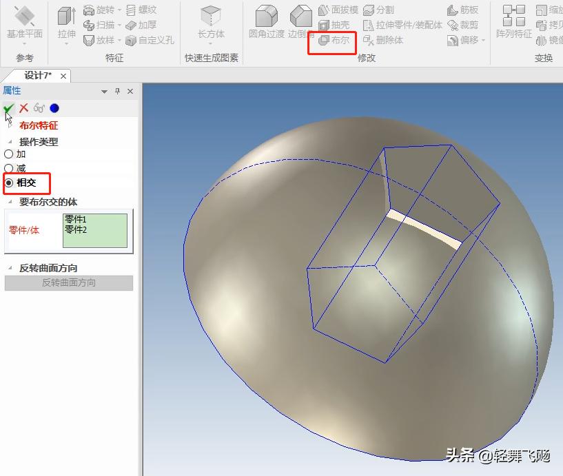
Task: Confirm the Boolean feature with green checkmark
Action: (9, 108)
